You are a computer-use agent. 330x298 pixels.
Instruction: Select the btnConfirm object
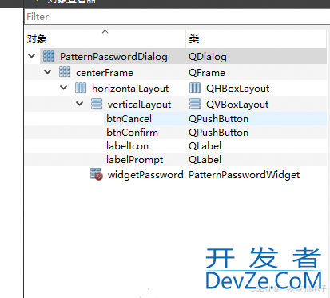pyautogui.click(x=132, y=133)
